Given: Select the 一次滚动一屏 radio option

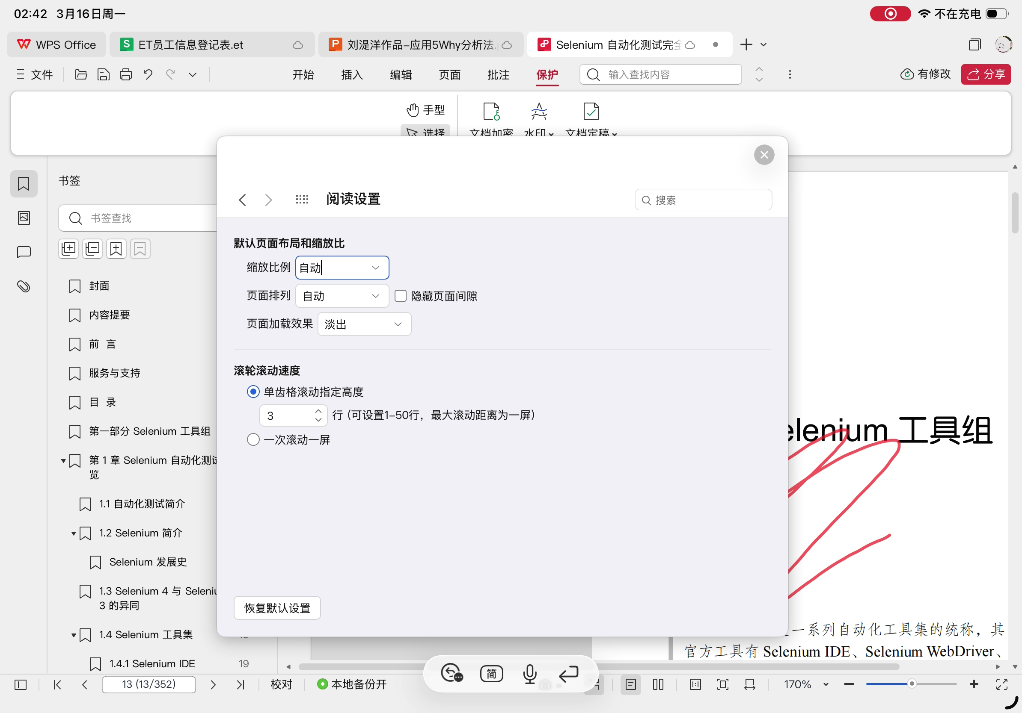Looking at the screenshot, I should tap(253, 439).
